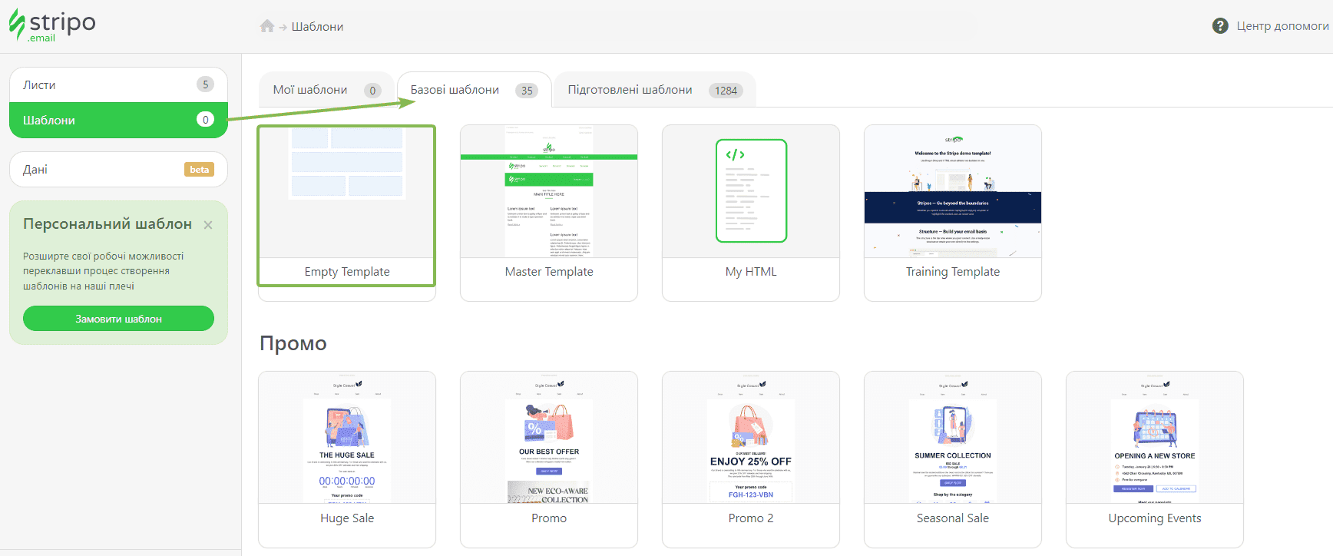Switch to Мої шаблони tab
This screenshot has width=1333, height=556.
tap(326, 91)
